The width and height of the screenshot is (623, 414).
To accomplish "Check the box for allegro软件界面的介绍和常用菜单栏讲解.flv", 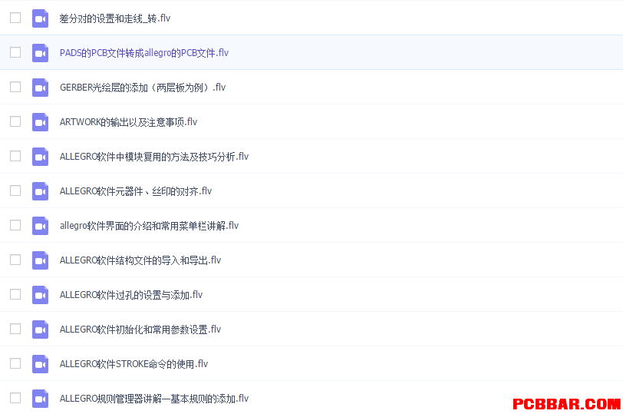I will coord(15,225).
